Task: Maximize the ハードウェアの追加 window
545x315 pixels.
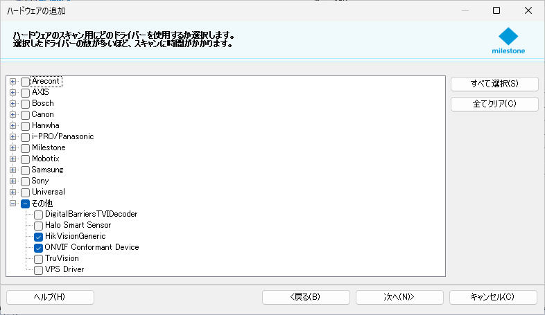Action: pyautogui.click(x=496, y=11)
